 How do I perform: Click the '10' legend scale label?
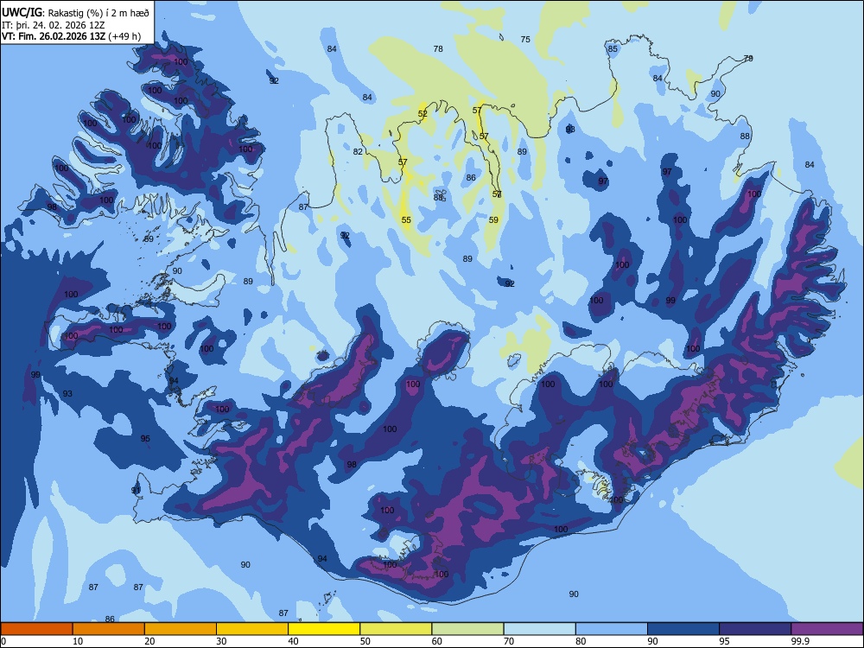pyautogui.click(x=78, y=641)
